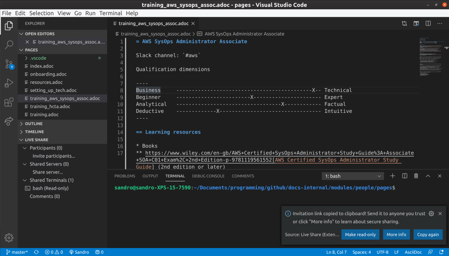Click the Sandro Live Share status item
Screen dimensions: 449x256
[x=79, y=252]
